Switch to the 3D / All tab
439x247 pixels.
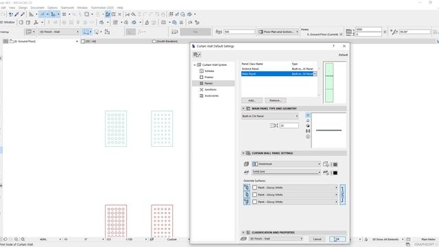click(x=88, y=41)
